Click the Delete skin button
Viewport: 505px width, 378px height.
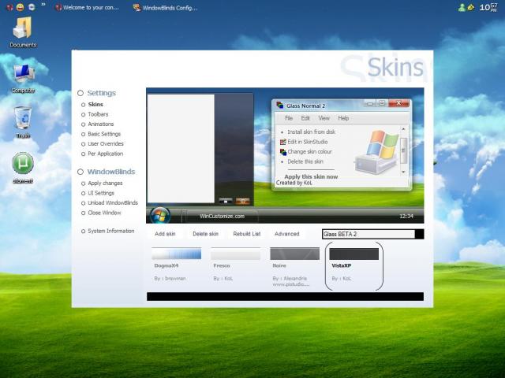(x=205, y=234)
